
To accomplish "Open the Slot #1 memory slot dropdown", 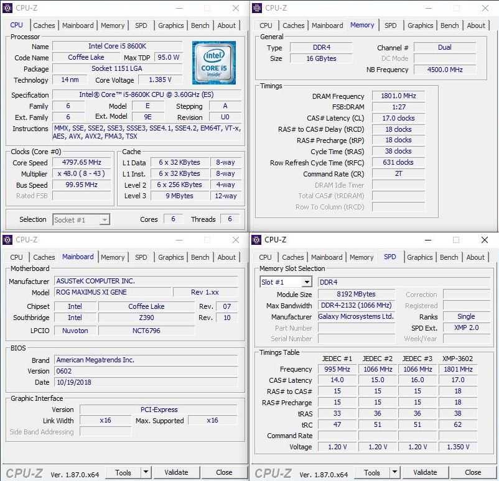I will pos(306,282).
